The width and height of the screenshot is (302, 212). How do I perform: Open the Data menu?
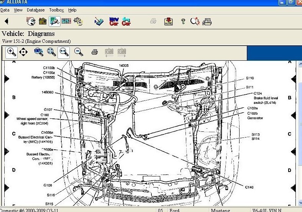pyautogui.click(x=5, y=10)
